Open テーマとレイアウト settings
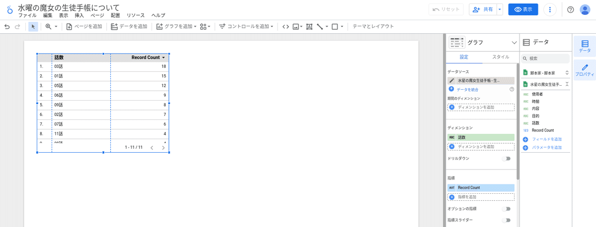The image size is (596, 227). point(373,26)
